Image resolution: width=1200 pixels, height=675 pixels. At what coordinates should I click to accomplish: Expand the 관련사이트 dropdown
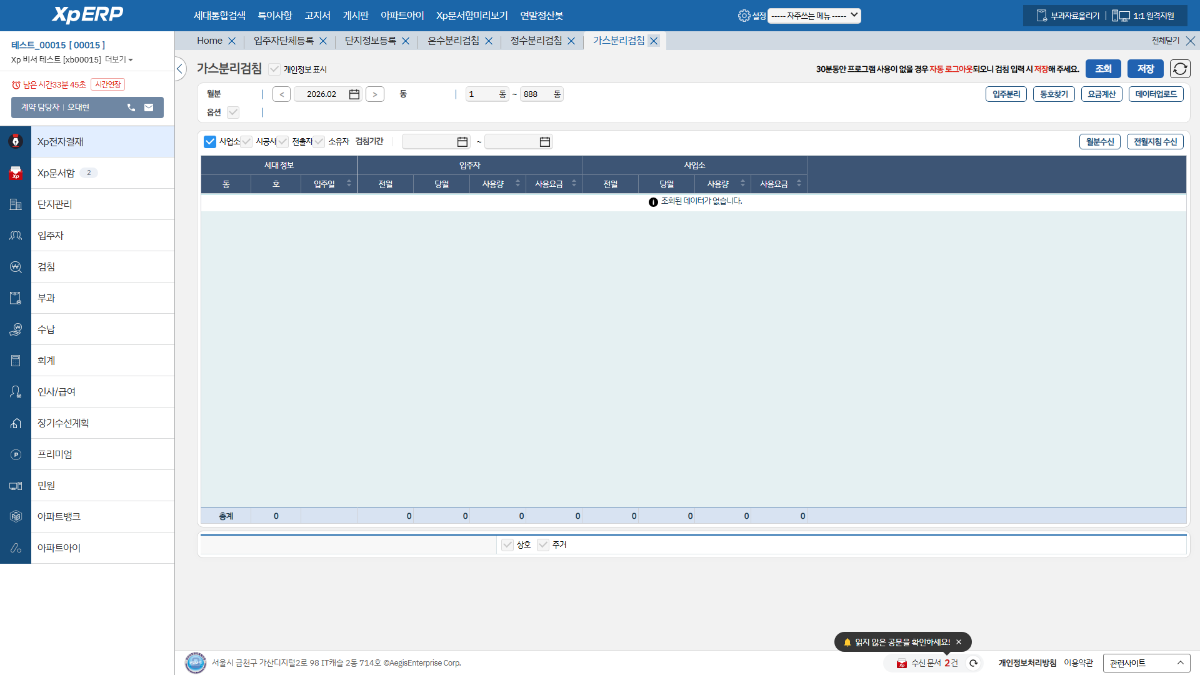[1146, 663]
